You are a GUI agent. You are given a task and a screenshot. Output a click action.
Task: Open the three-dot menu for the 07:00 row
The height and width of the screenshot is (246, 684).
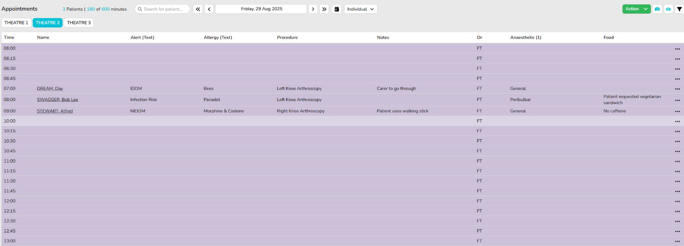pyautogui.click(x=677, y=89)
